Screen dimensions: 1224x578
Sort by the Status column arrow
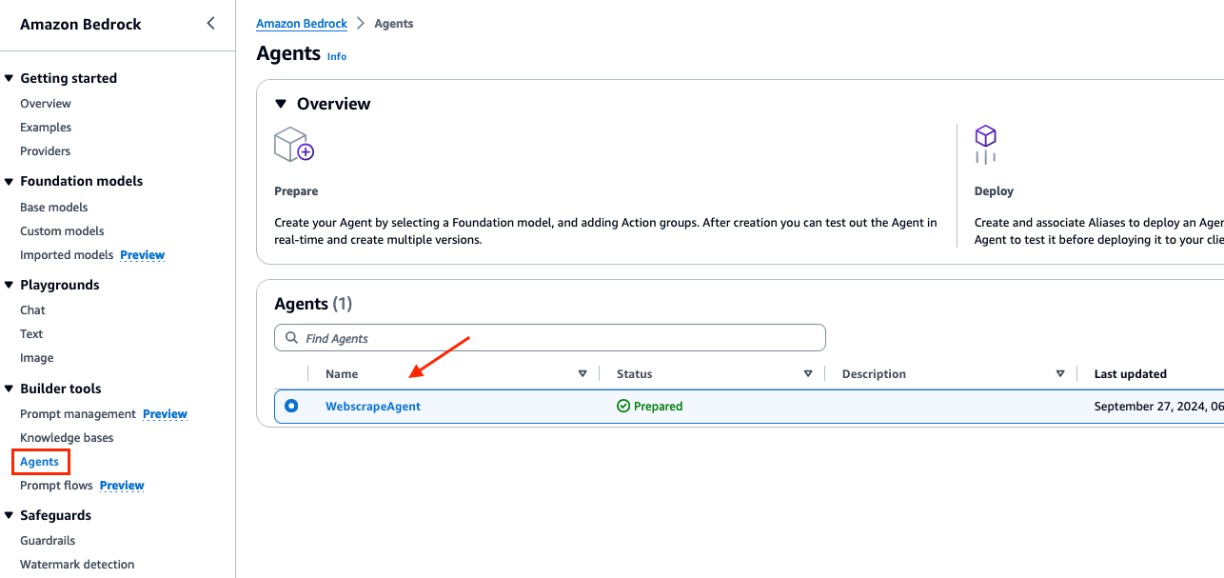pos(808,374)
